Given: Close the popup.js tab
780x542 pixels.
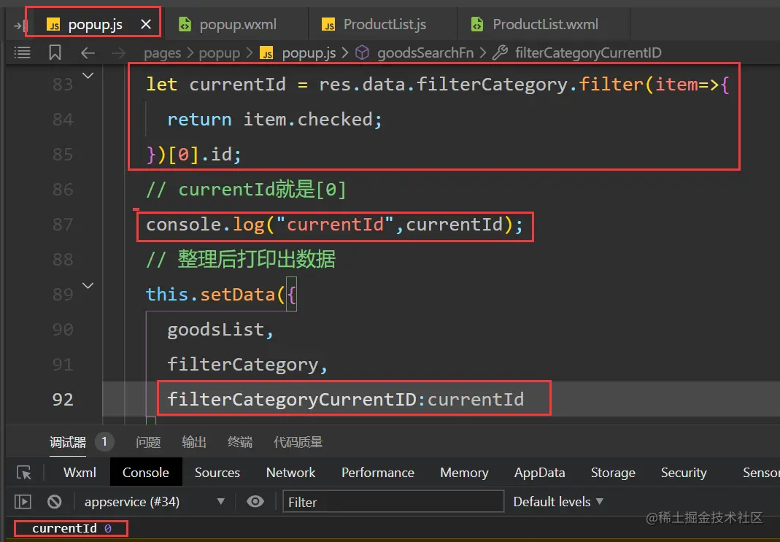Looking at the screenshot, I should click(146, 24).
